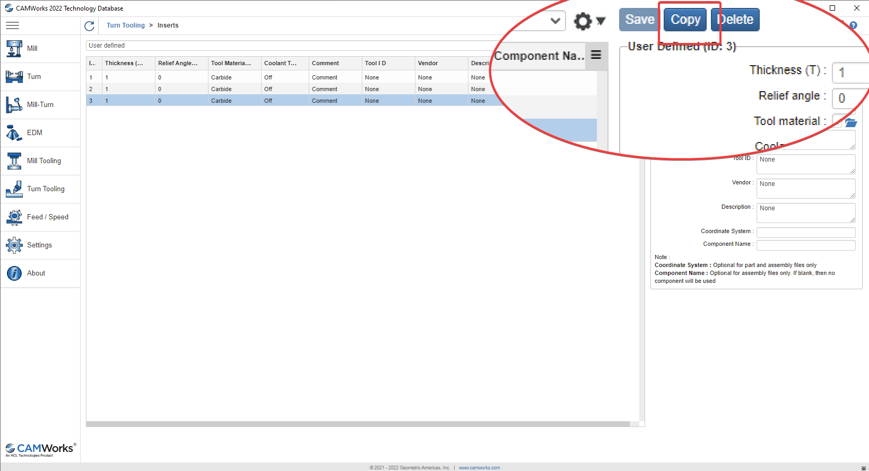Click Tool ID None cell in row 2
This screenshot has width=869, height=471.
click(x=388, y=89)
